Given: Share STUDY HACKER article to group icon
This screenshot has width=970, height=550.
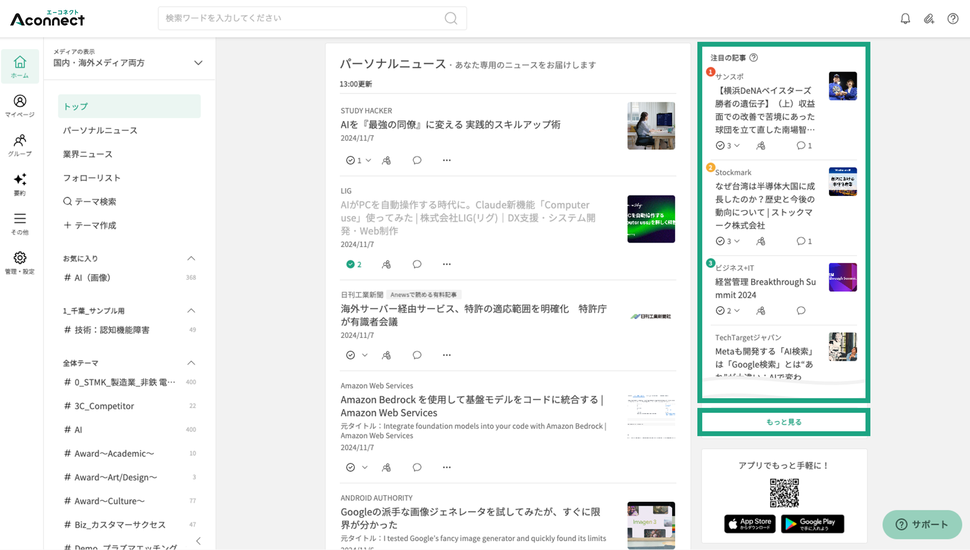Looking at the screenshot, I should 386,161.
